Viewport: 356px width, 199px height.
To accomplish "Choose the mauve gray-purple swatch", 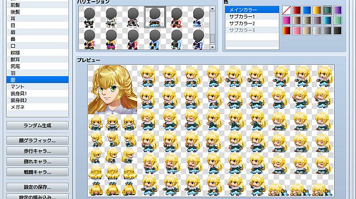I will tap(317, 21).
